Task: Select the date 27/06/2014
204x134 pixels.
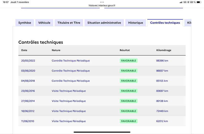Action: click(28, 101)
